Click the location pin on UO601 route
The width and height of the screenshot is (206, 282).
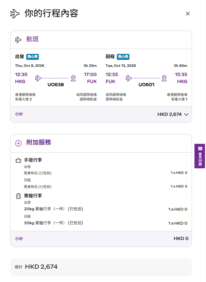click(164, 78)
